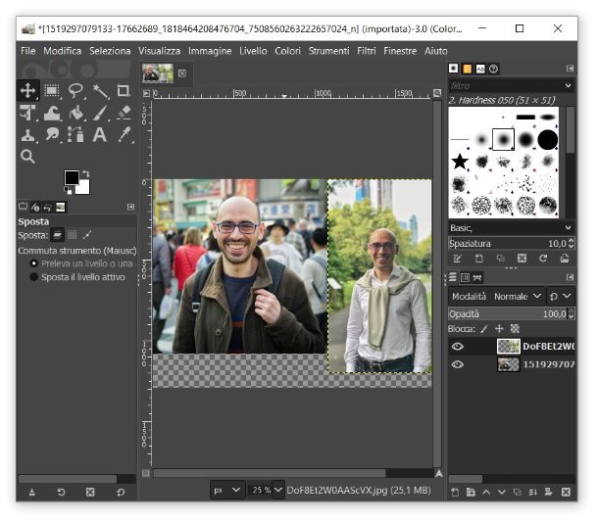Open the Strumenti menu
This screenshot has width=598, height=522.
(x=328, y=51)
